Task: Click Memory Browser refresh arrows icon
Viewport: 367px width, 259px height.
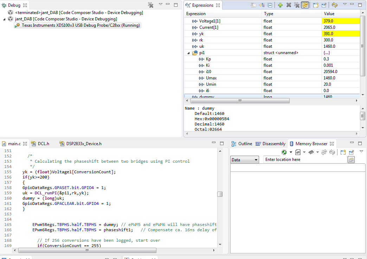Action: (332, 152)
